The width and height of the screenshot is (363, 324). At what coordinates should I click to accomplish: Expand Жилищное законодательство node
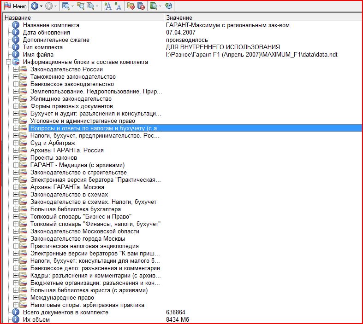(x=16, y=99)
